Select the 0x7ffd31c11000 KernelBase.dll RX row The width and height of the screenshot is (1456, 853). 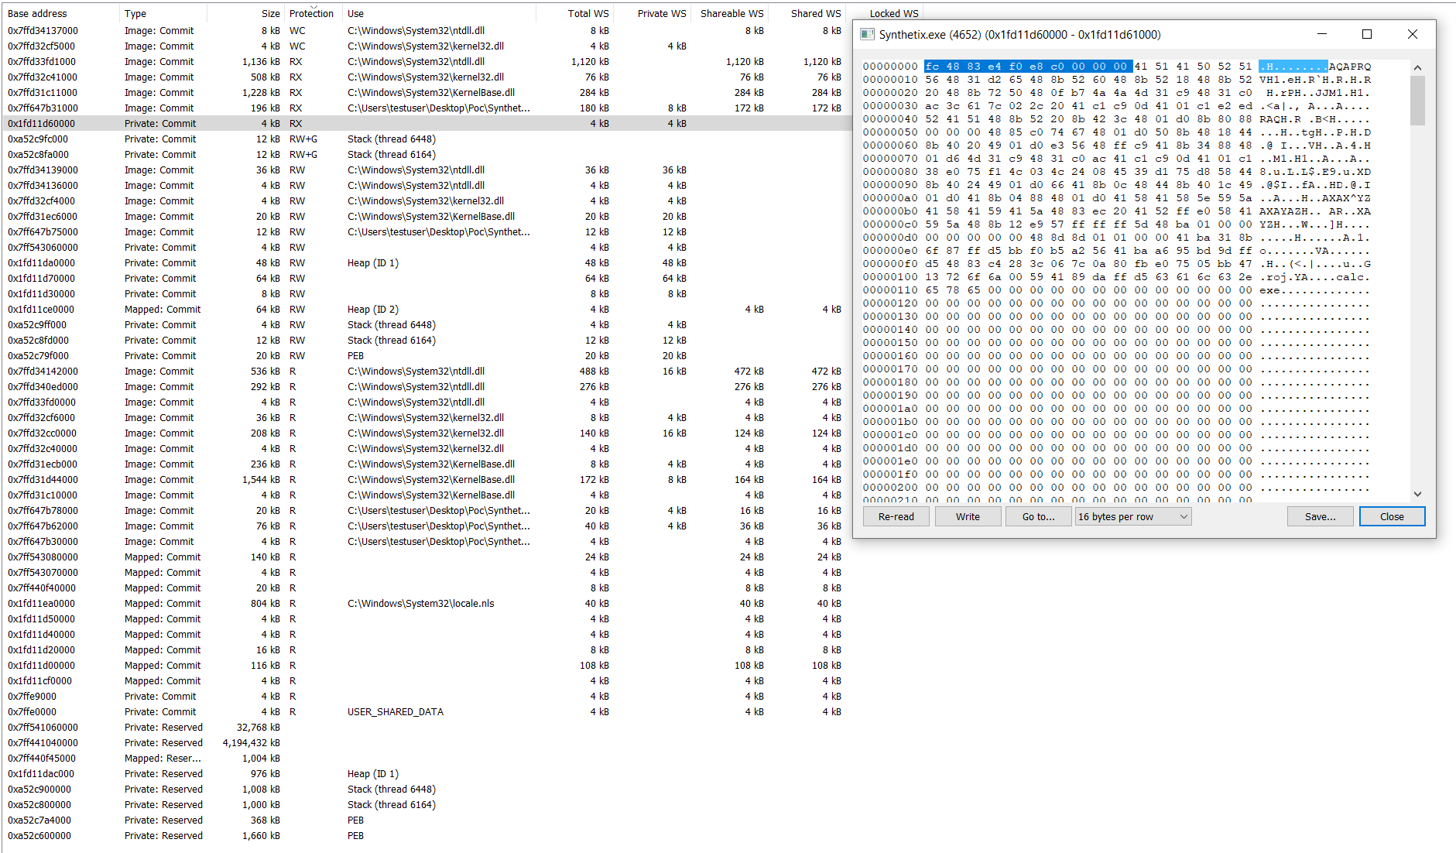pos(426,92)
